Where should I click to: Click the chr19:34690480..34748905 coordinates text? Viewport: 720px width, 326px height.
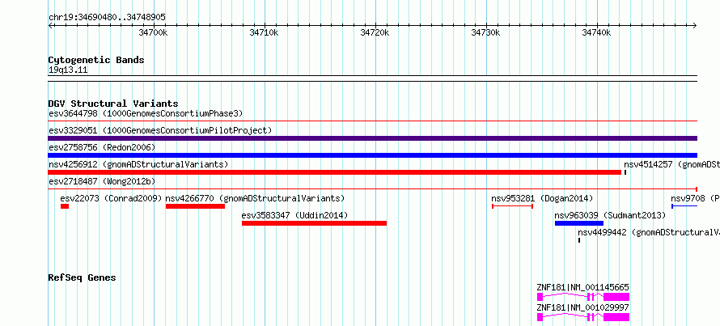(x=107, y=17)
